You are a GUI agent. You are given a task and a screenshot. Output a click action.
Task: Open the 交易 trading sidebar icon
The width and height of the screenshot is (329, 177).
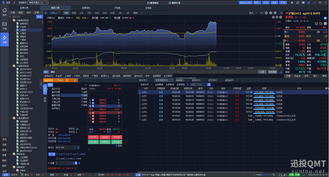[x=4, y=40]
